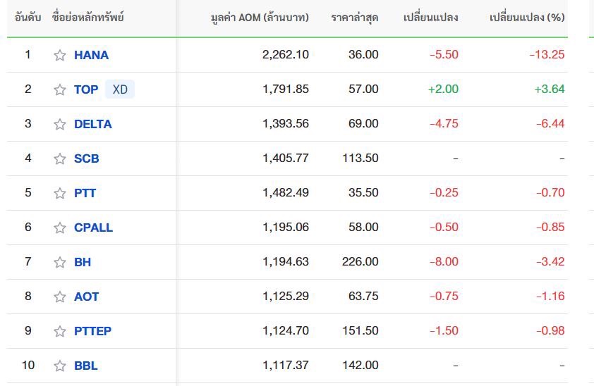
Task: Mark BH as favorite with star icon
Action: click(x=59, y=262)
